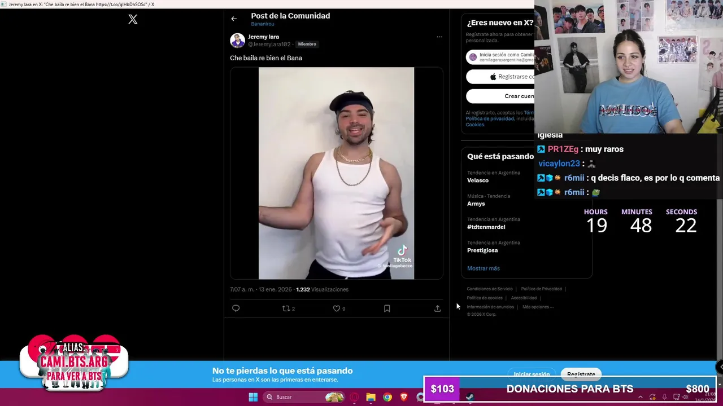Click Jeremy lara's profile avatar
The height and width of the screenshot is (406, 723).
click(x=237, y=41)
